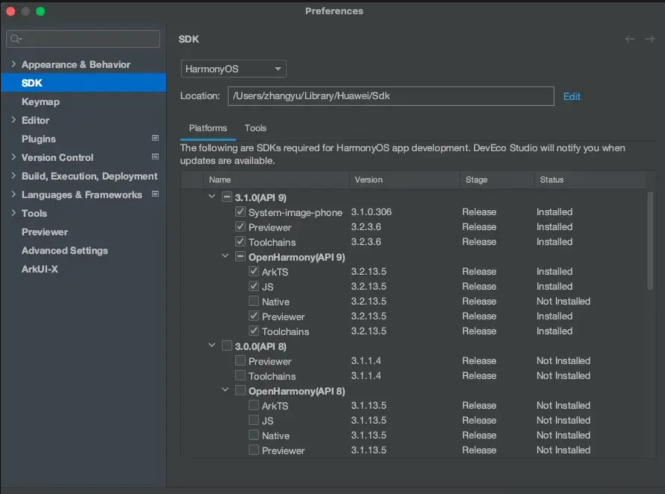Select the Platforms tab
The width and height of the screenshot is (665, 494).
pyautogui.click(x=208, y=128)
